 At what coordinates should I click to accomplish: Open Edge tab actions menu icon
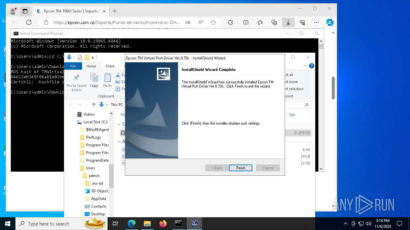pyautogui.click(x=25, y=11)
